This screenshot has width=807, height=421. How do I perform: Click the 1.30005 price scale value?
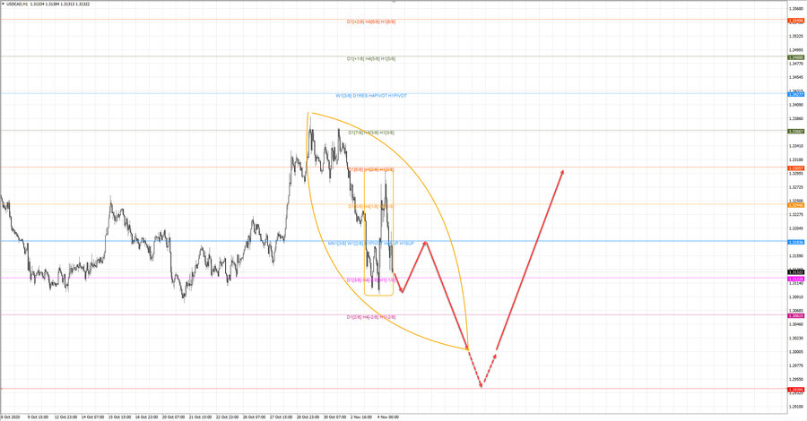coord(795,352)
